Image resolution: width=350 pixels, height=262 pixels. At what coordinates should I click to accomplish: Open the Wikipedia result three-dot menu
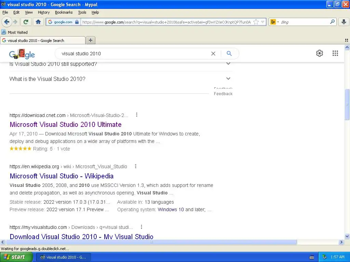click(135, 166)
